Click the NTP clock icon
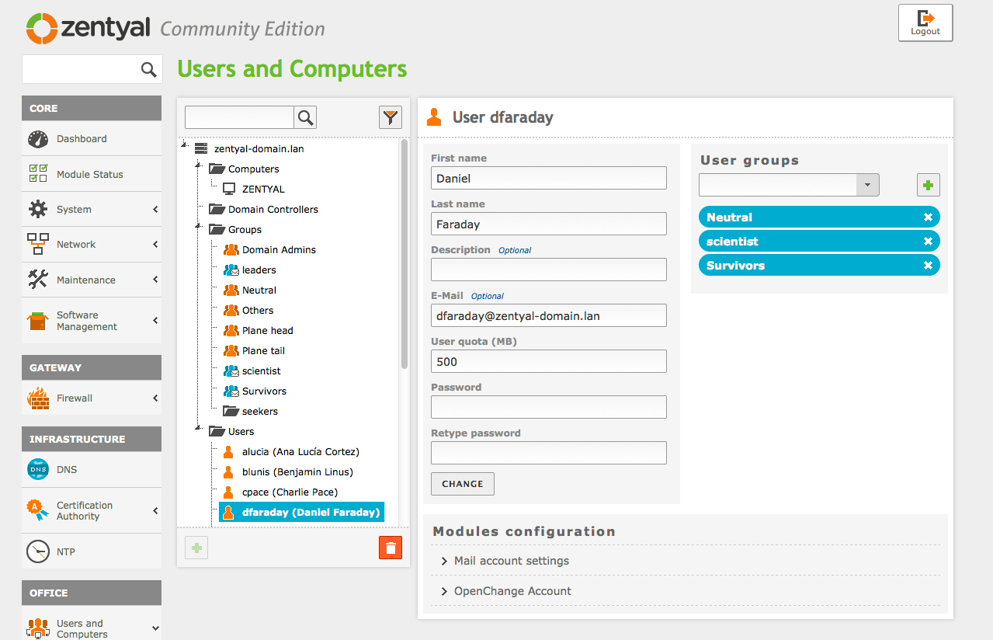 coord(38,551)
